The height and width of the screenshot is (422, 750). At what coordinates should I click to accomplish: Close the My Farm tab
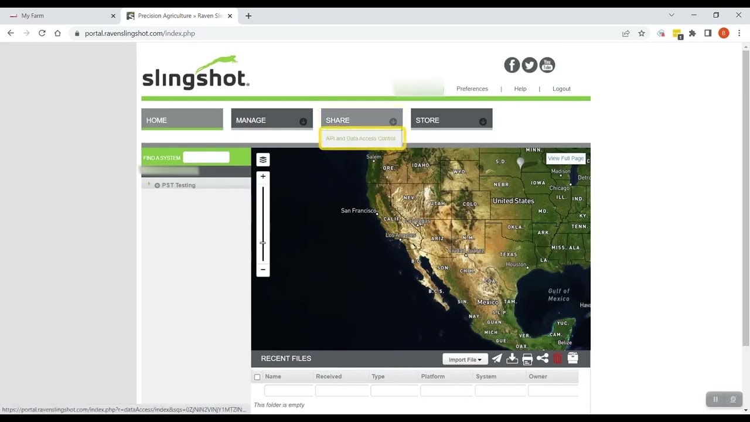point(113,16)
